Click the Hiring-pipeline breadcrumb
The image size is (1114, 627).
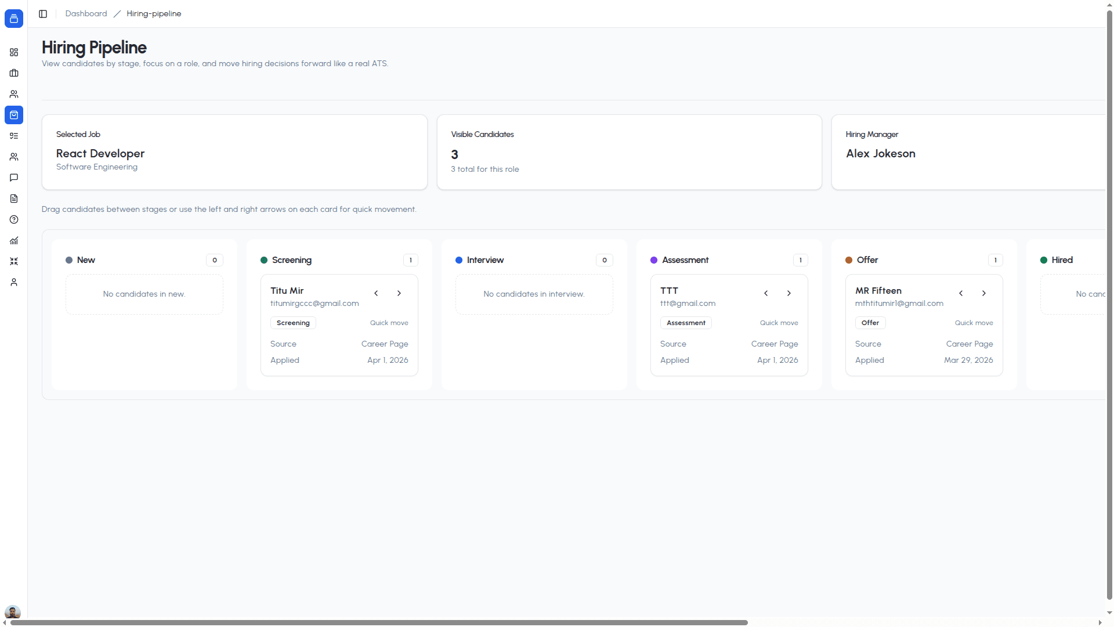click(x=154, y=13)
